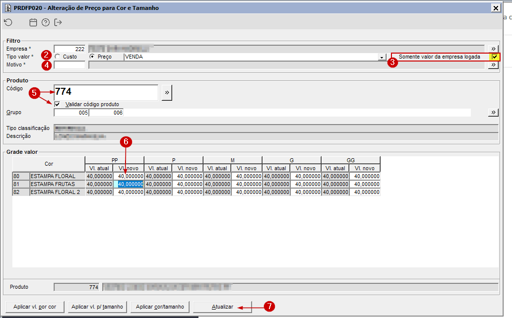This screenshot has height=318, width=512.
Task: Click the ESTAMPA FRUTAS color name cell
Action: (57, 184)
